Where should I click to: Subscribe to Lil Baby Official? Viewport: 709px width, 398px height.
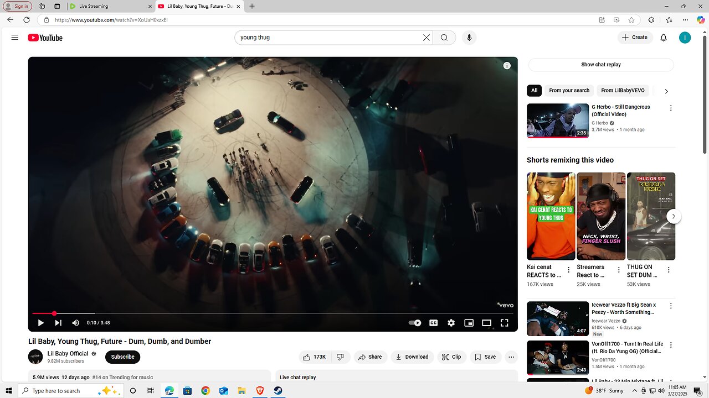(122, 357)
